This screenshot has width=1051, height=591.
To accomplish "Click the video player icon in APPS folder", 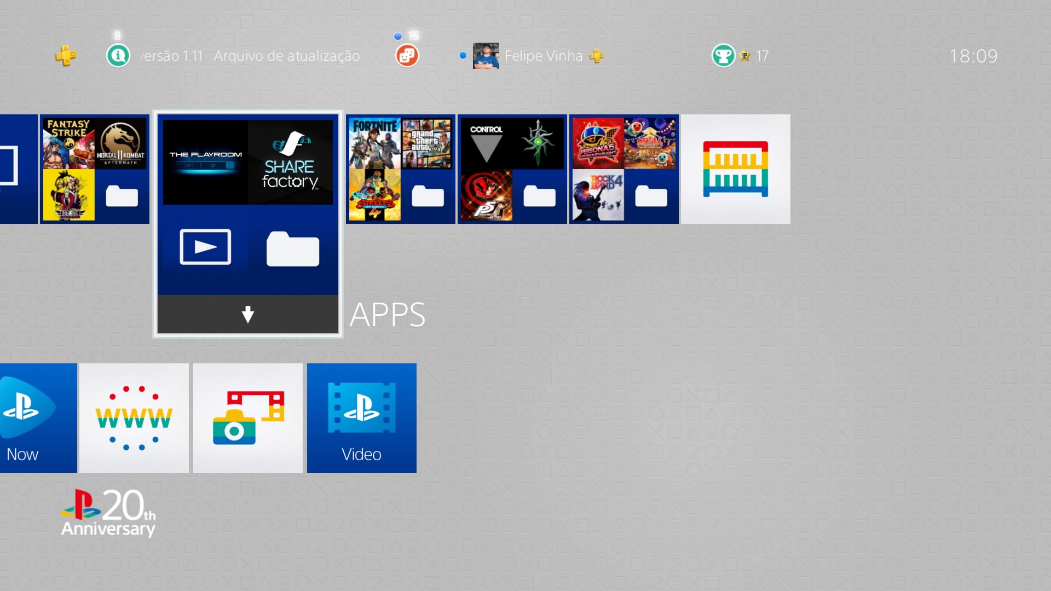I will coord(205,247).
